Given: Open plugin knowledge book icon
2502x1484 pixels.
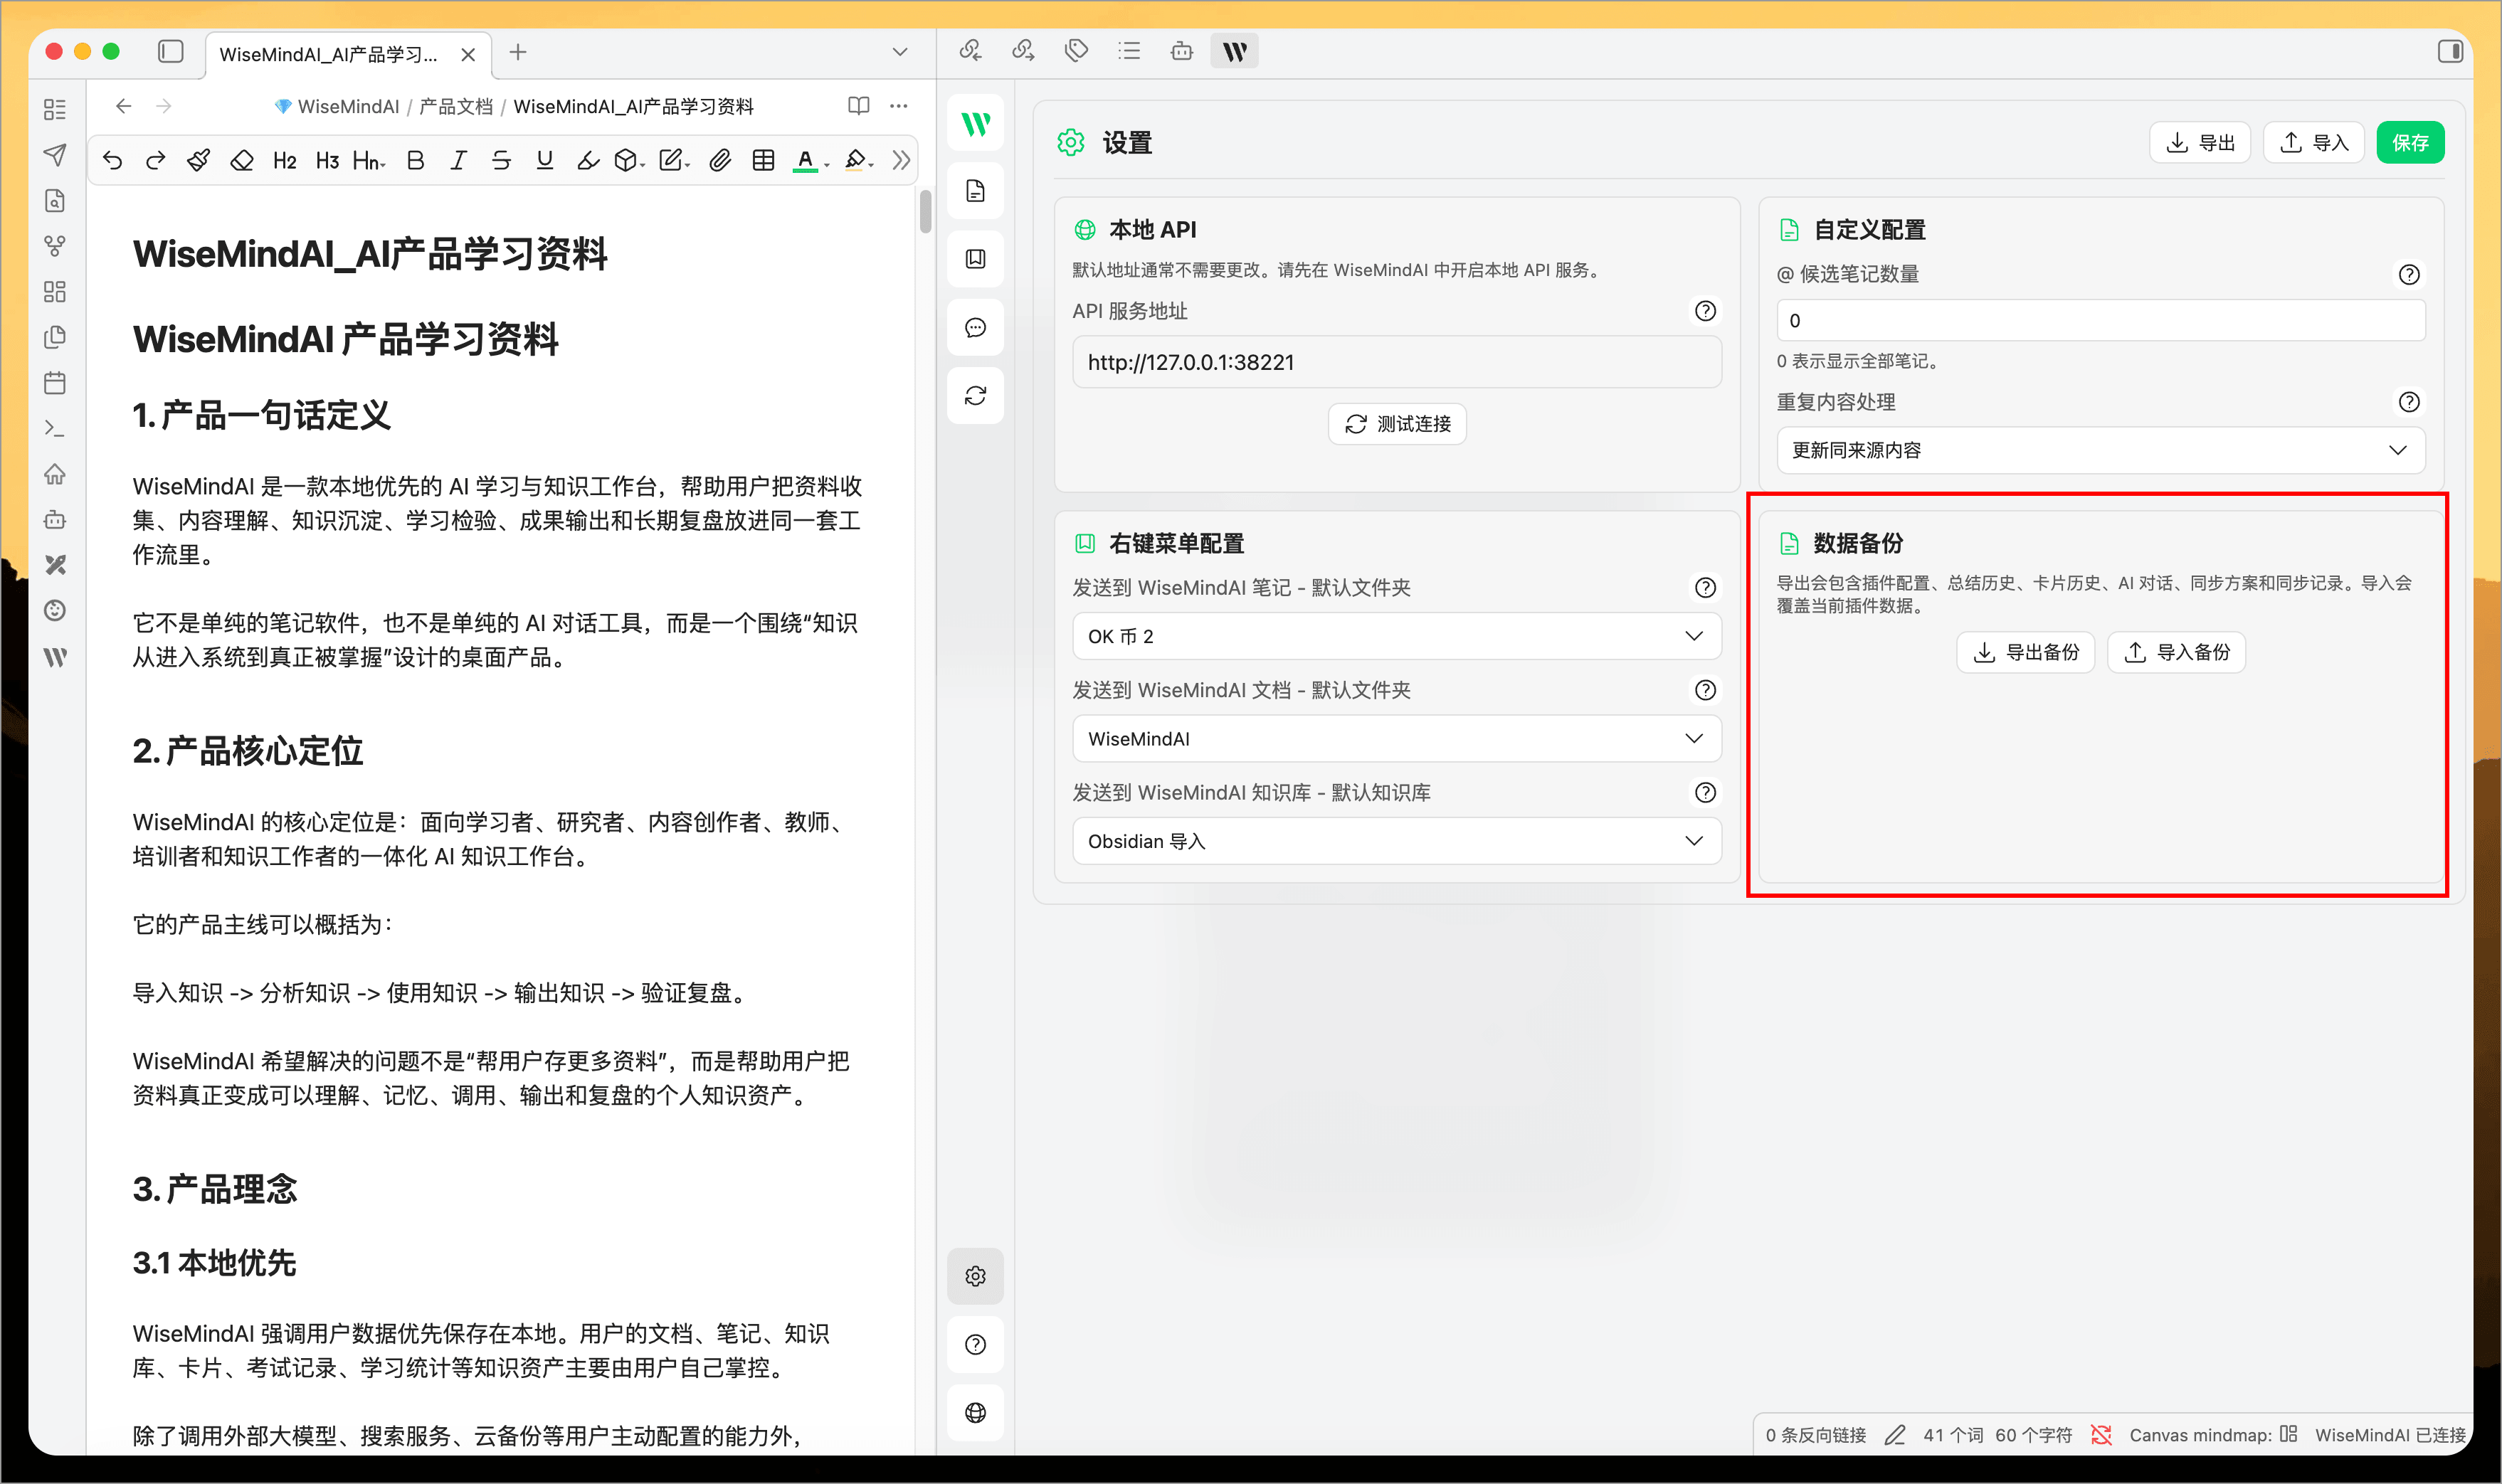Looking at the screenshot, I should tap(975, 259).
